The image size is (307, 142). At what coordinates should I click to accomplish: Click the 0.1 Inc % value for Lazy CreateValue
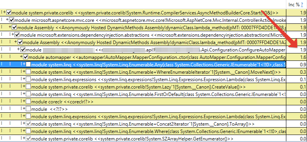point(303,87)
